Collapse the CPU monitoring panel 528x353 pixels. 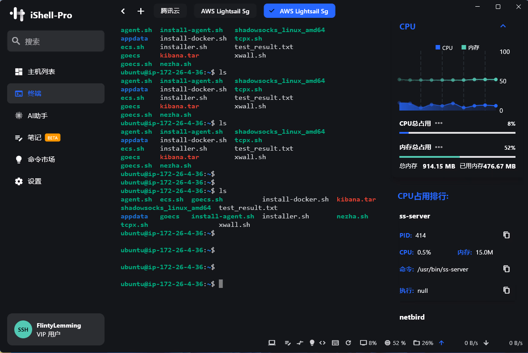pos(503,26)
